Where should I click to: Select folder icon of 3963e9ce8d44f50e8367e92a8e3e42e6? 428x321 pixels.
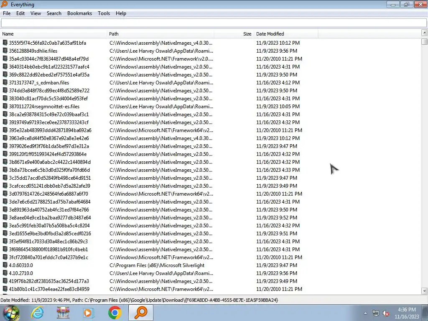coord(5,138)
